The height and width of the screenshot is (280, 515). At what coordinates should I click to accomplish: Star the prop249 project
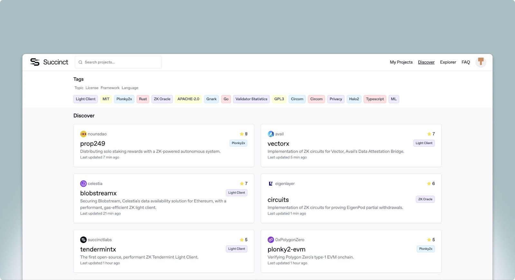click(242, 134)
